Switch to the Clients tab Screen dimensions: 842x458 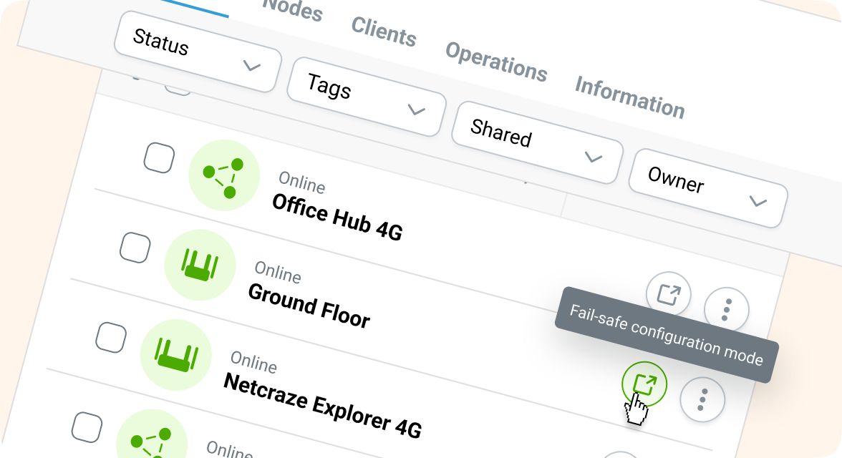pos(384,31)
